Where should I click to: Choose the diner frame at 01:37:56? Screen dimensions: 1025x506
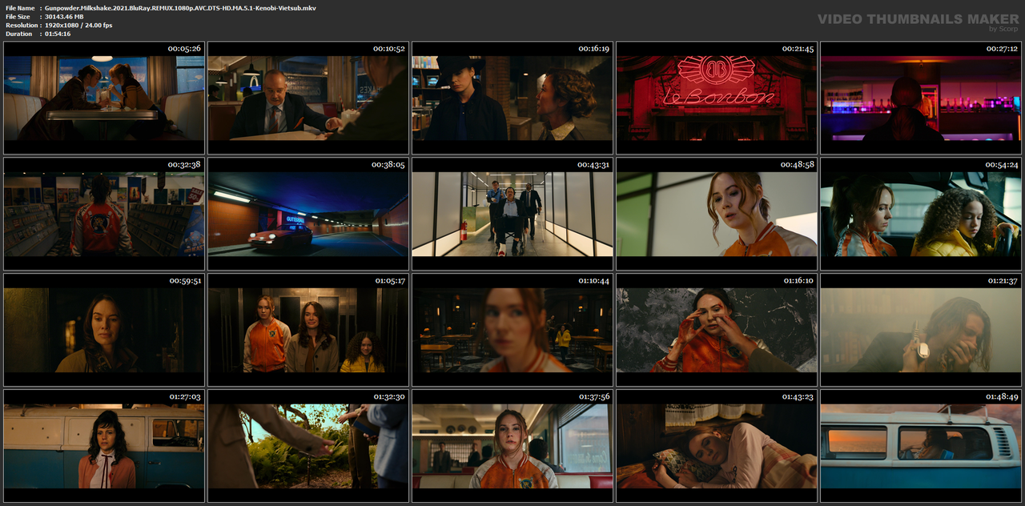tap(512, 446)
